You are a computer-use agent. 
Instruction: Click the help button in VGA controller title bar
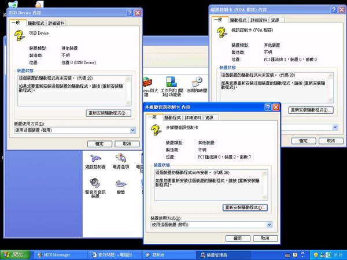334,9
